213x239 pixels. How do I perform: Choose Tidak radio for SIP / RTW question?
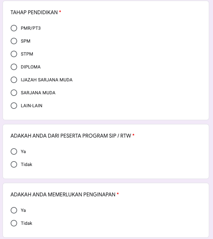pos(14,164)
